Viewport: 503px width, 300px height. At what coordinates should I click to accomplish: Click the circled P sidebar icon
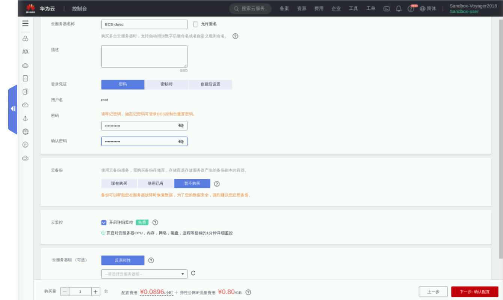click(x=25, y=145)
